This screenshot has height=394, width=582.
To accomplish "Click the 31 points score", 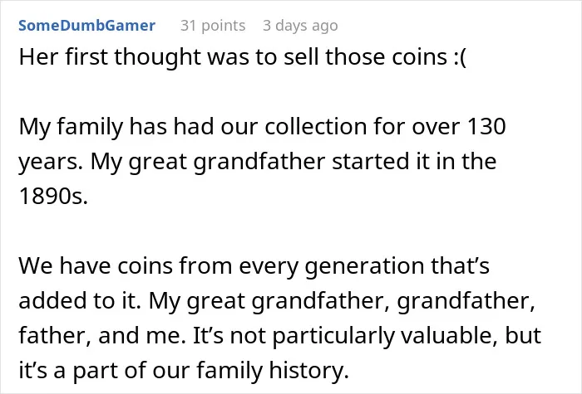I will (213, 26).
